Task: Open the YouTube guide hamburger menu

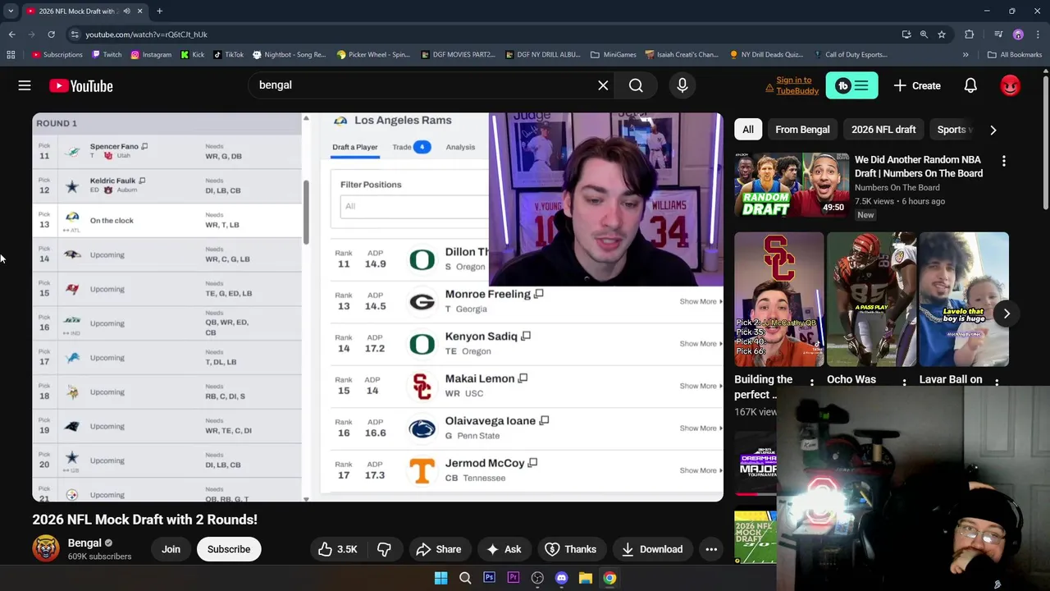Action: pos(25,85)
